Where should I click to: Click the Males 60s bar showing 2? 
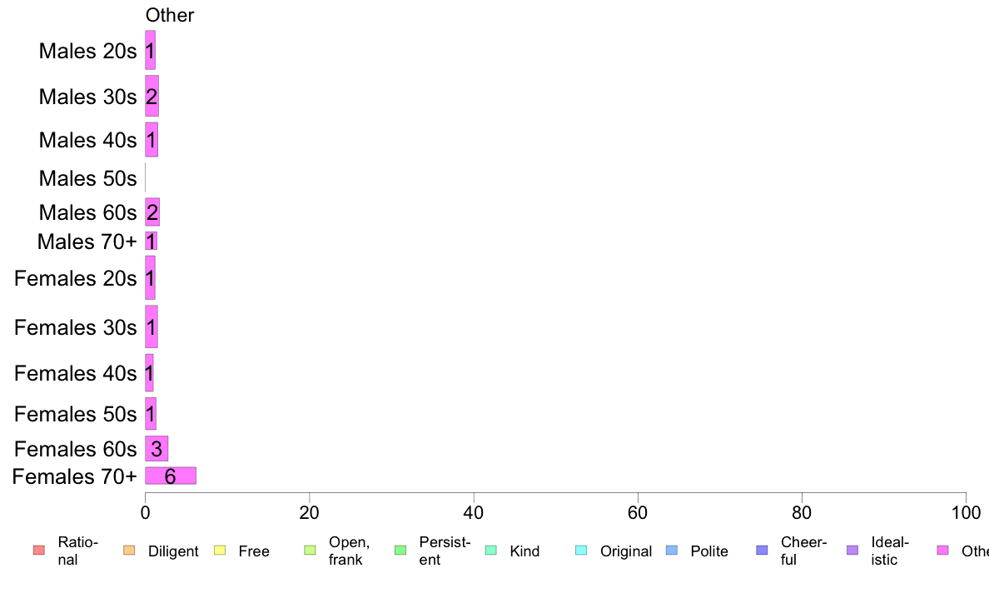(x=152, y=212)
